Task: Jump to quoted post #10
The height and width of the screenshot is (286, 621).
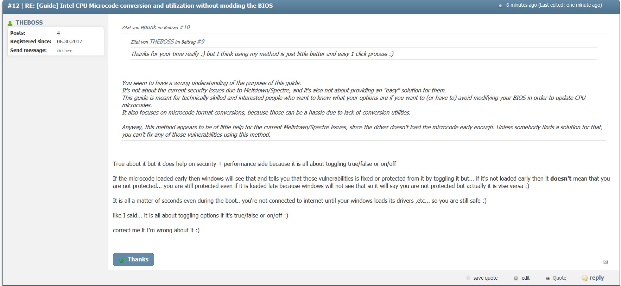Action: point(185,27)
